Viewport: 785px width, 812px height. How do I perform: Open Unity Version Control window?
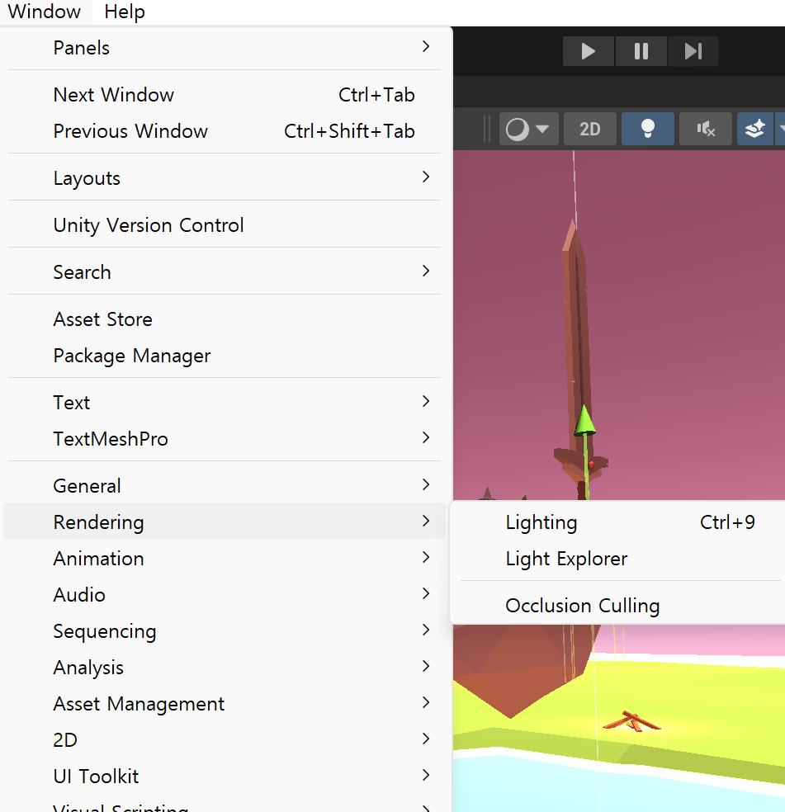(225, 225)
